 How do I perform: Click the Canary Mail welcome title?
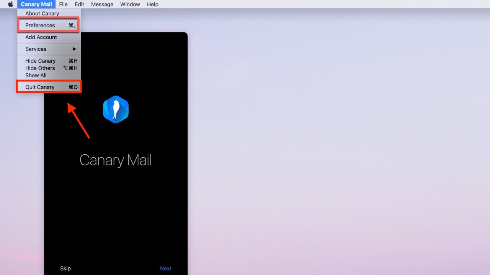click(116, 160)
